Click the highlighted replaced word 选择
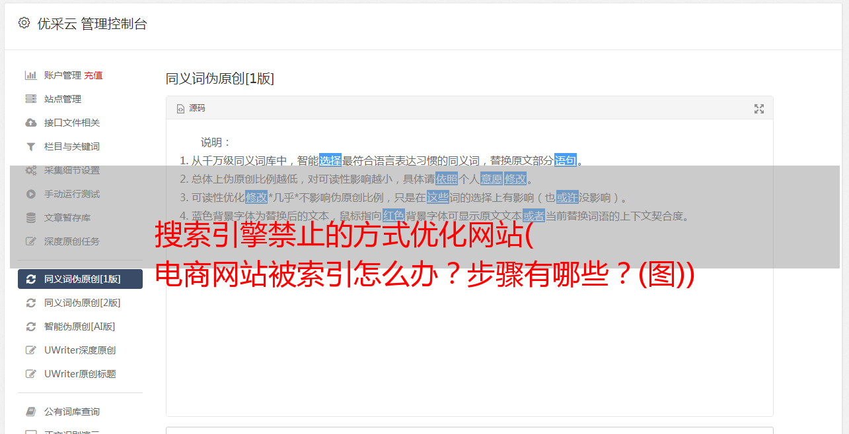Screen dimensions: 849x434 point(330,160)
